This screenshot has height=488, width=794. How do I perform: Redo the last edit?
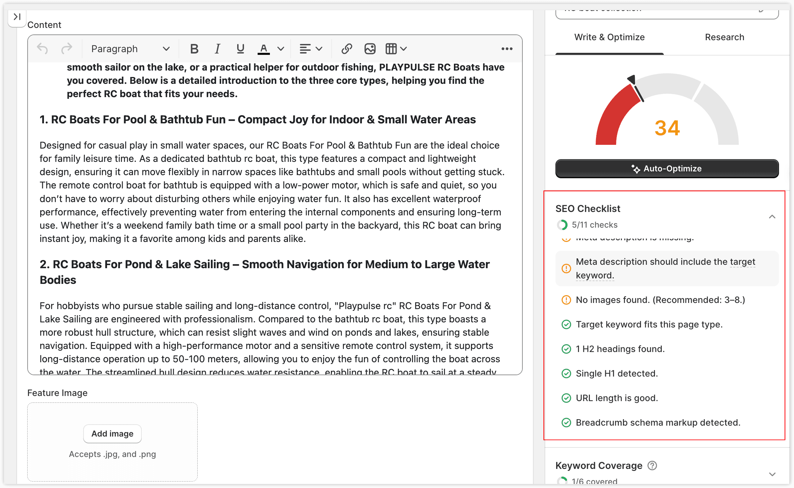point(66,49)
